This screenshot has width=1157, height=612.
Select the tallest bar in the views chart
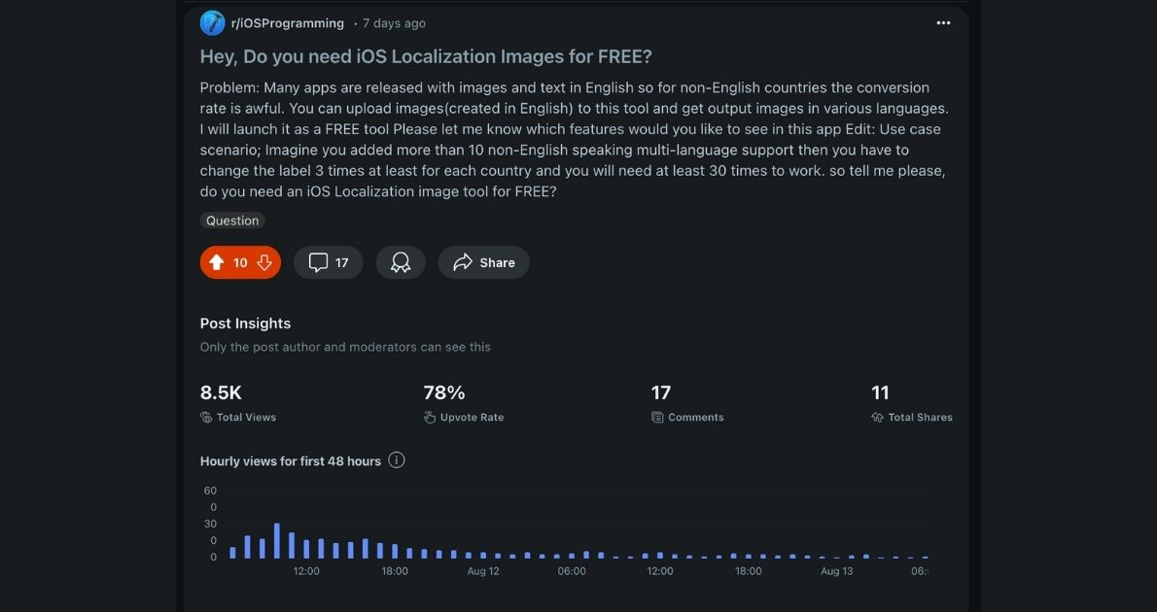(x=277, y=539)
